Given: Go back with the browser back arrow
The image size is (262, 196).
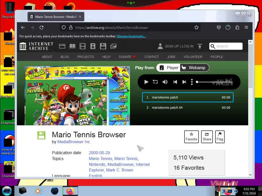Looking at the screenshot, I should tap(23, 28).
